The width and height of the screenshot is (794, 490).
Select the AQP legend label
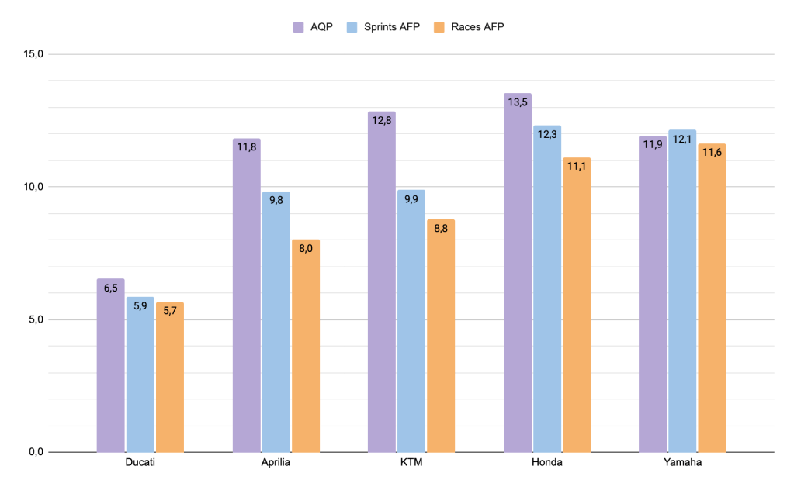tap(319, 26)
